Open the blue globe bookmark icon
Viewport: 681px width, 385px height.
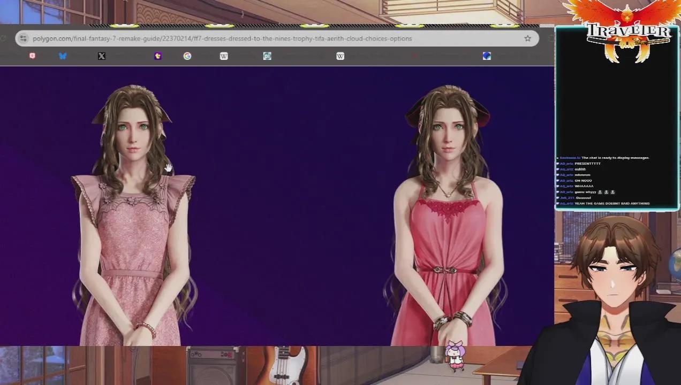(x=486, y=56)
